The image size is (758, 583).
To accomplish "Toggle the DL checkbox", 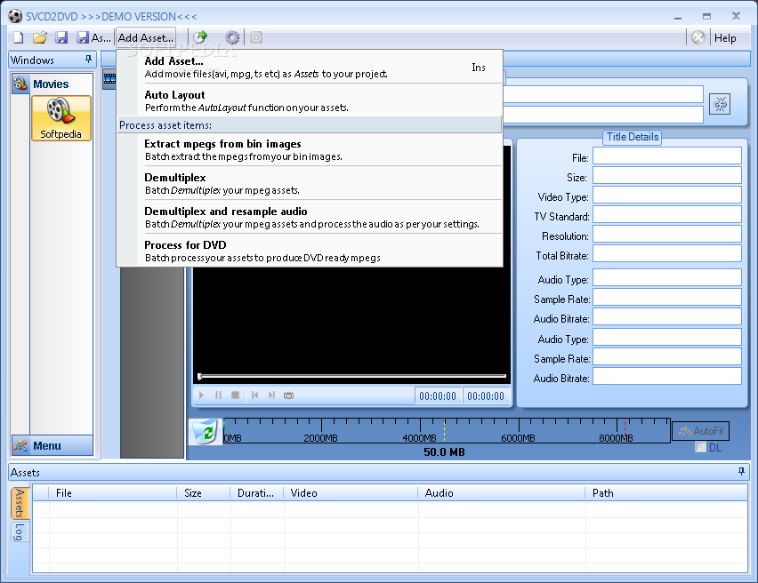I will [700, 447].
